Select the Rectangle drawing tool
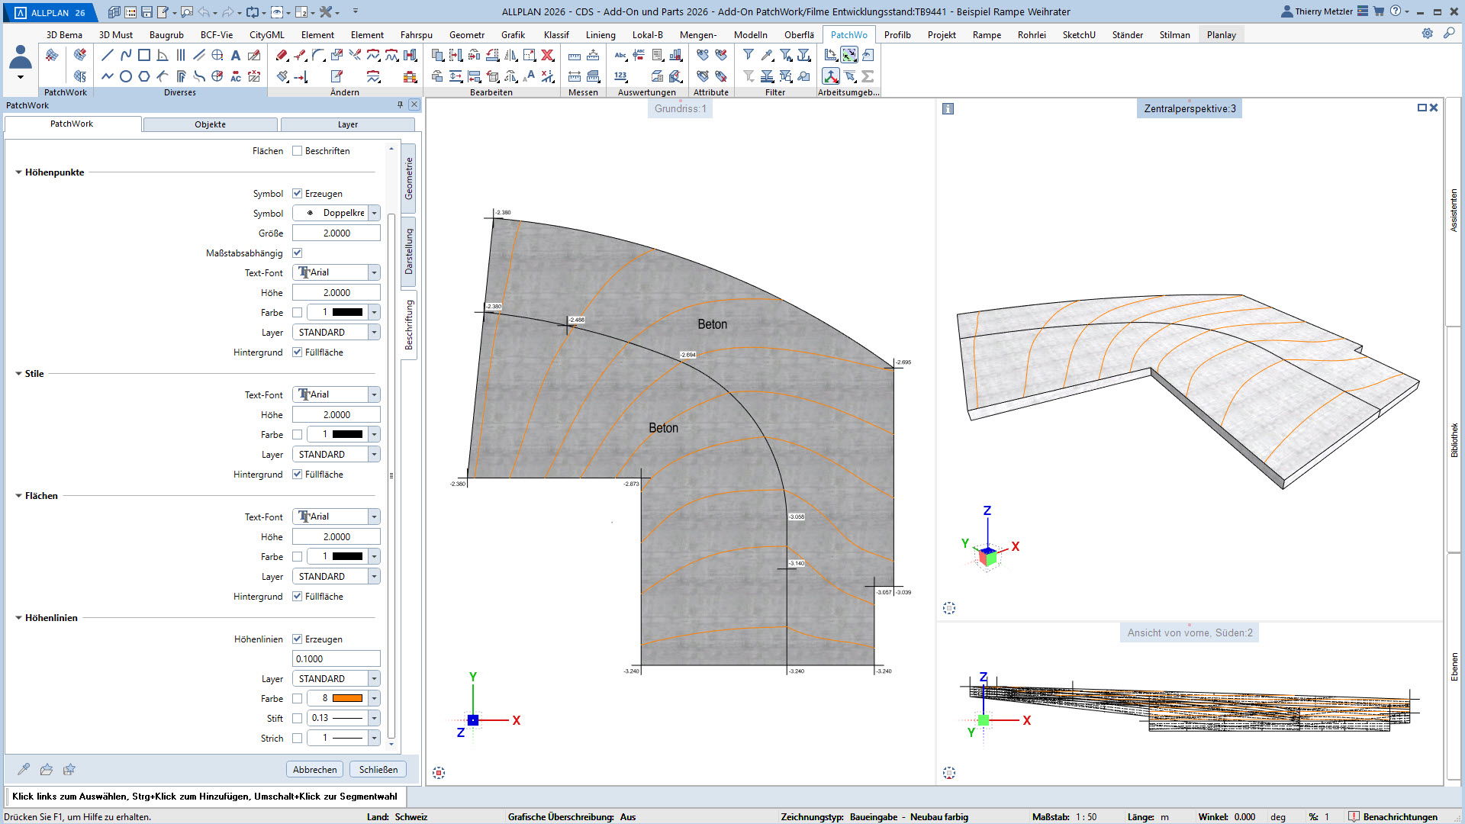This screenshot has width=1465, height=824. pos(144,55)
